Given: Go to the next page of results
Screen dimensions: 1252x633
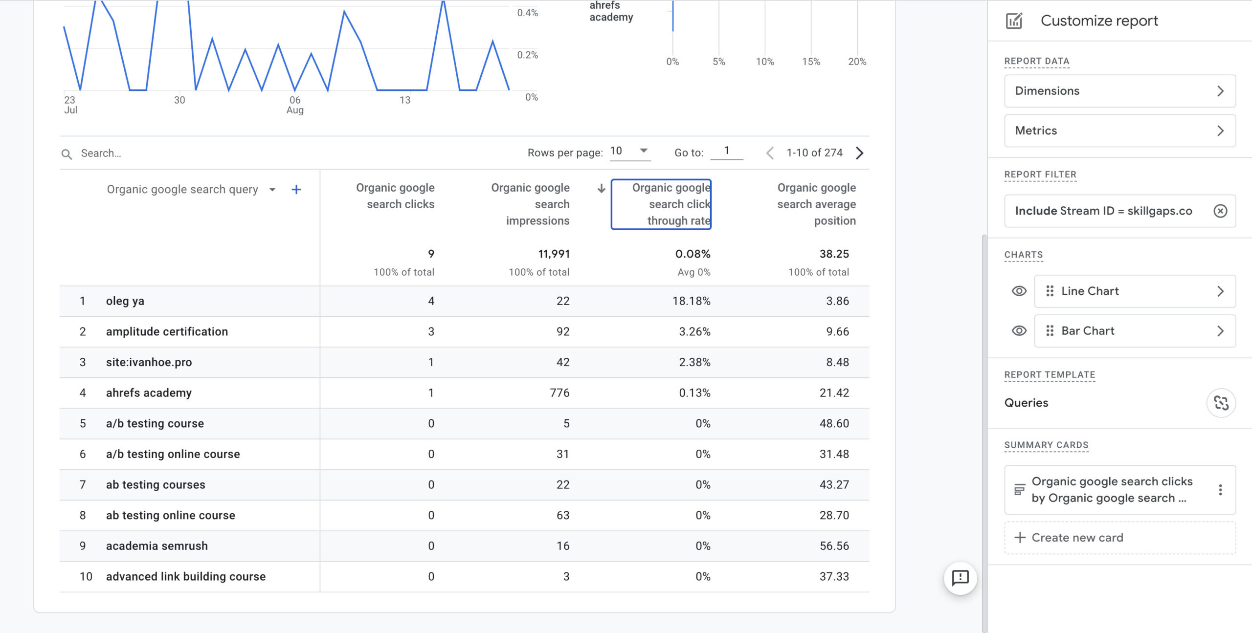Looking at the screenshot, I should point(860,153).
